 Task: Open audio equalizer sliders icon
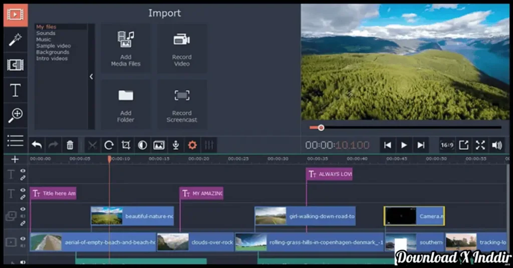209,145
